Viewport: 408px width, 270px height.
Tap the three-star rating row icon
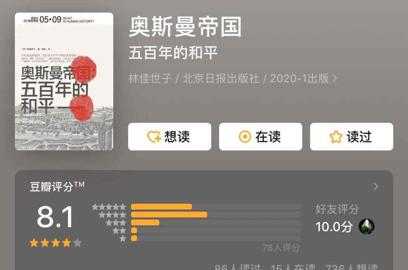pyautogui.click(x=116, y=223)
